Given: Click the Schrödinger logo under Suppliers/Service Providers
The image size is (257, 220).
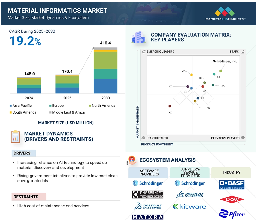Looking at the screenshot, I should (x=190, y=183).
